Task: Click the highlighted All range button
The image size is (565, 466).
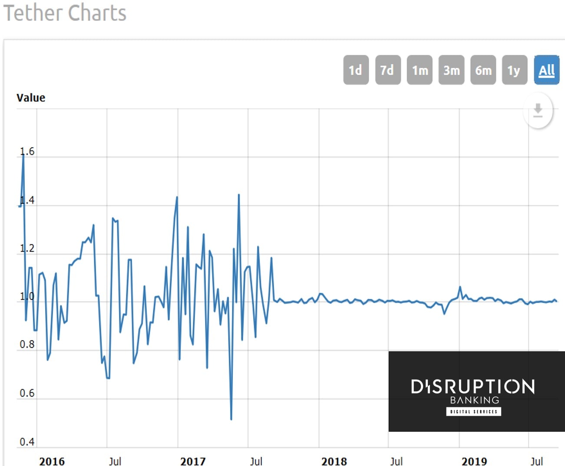Action: [x=546, y=70]
